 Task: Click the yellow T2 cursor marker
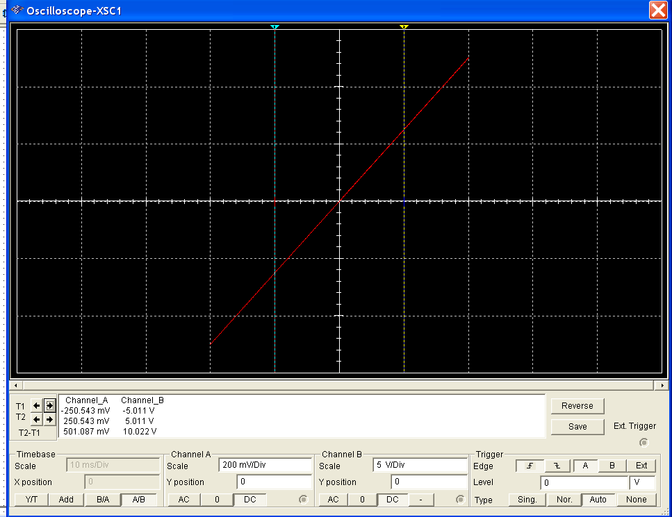click(404, 27)
